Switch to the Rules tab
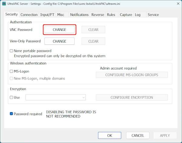This screenshot has width=182, height=143. pos(111,15)
